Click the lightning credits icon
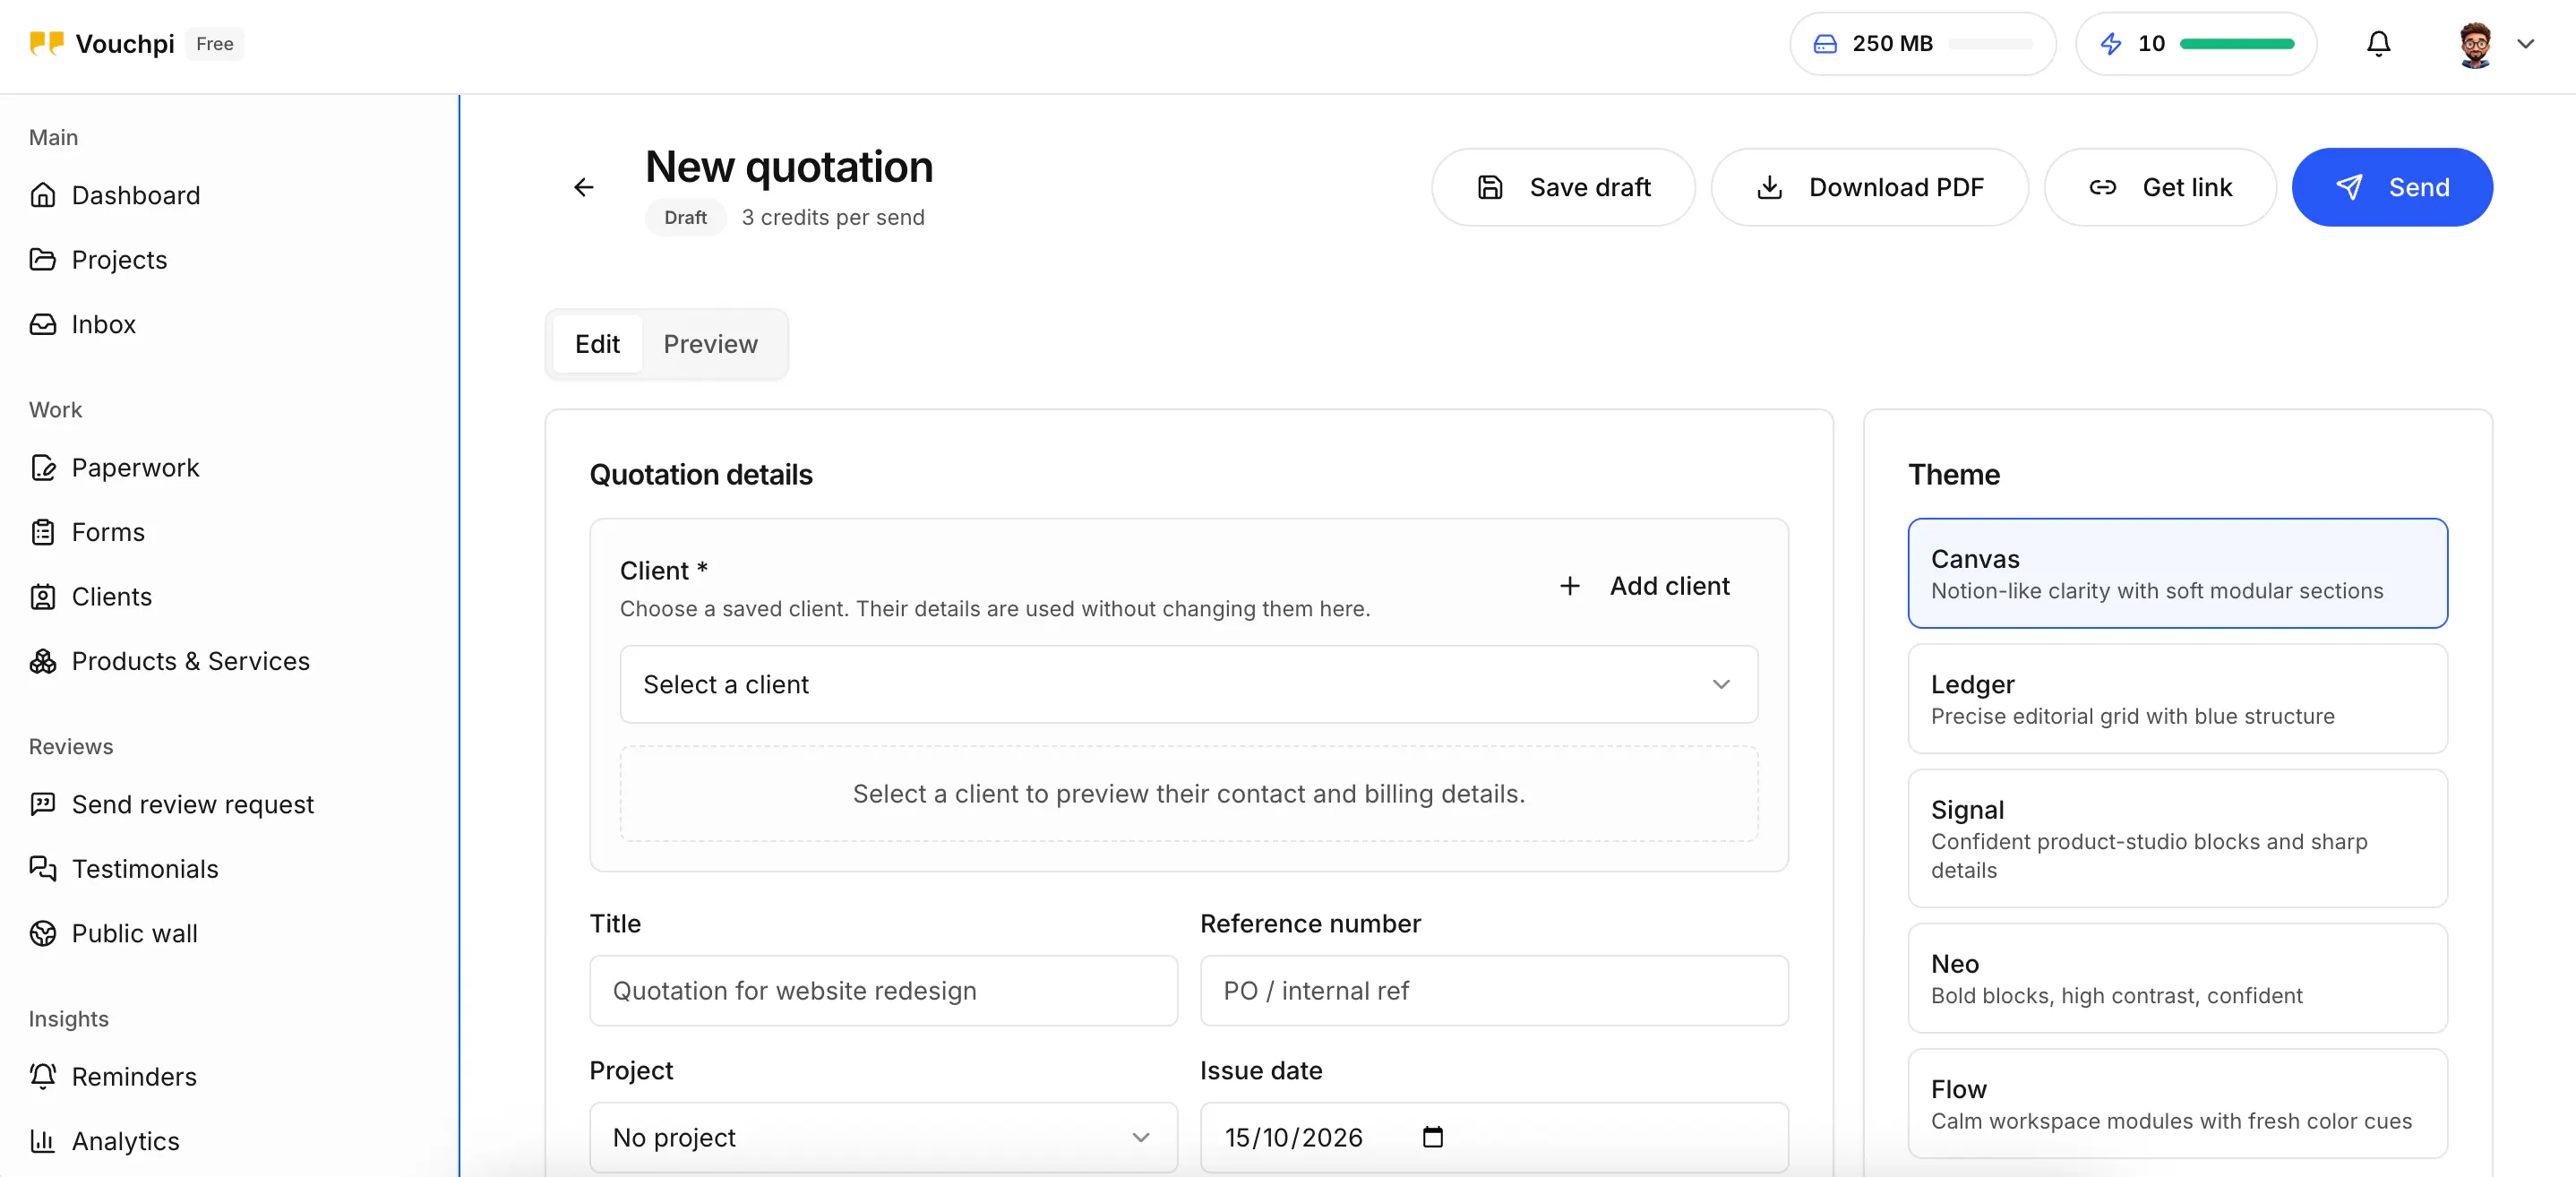 pyautogui.click(x=2110, y=44)
